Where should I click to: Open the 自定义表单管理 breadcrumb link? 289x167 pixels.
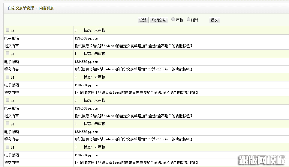[x=21, y=8]
